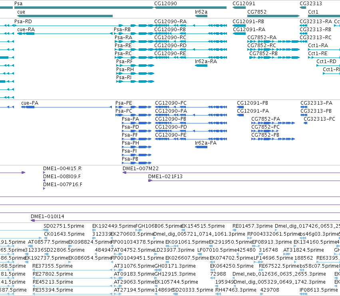Viewport: 340px width, 296px height.
Task: Select the SD02751.5prime EST label
Action: (x=64, y=226)
